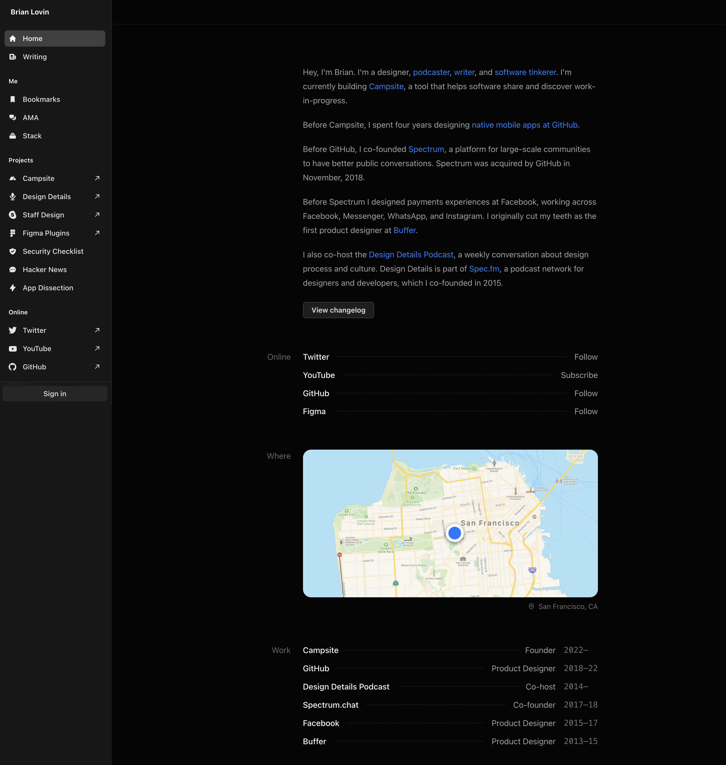Image resolution: width=726 pixels, height=765 pixels.
Task: Open the Writing section in sidebar
Action: (35, 56)
